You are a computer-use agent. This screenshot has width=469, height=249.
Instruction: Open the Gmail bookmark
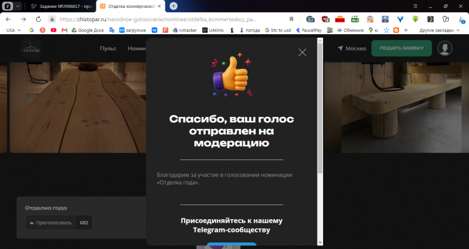point(64,30)
